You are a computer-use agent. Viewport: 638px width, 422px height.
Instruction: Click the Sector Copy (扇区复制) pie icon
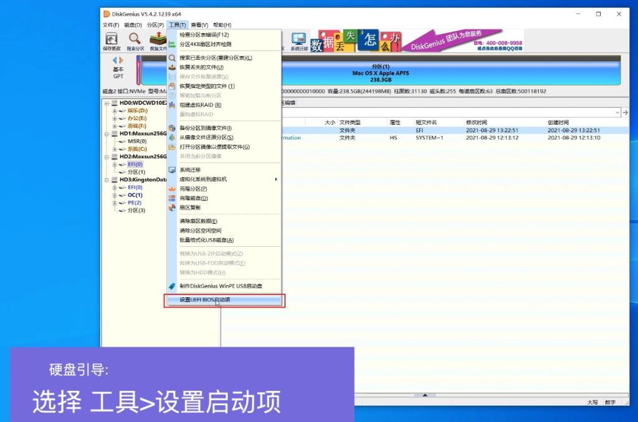point(171,207)
